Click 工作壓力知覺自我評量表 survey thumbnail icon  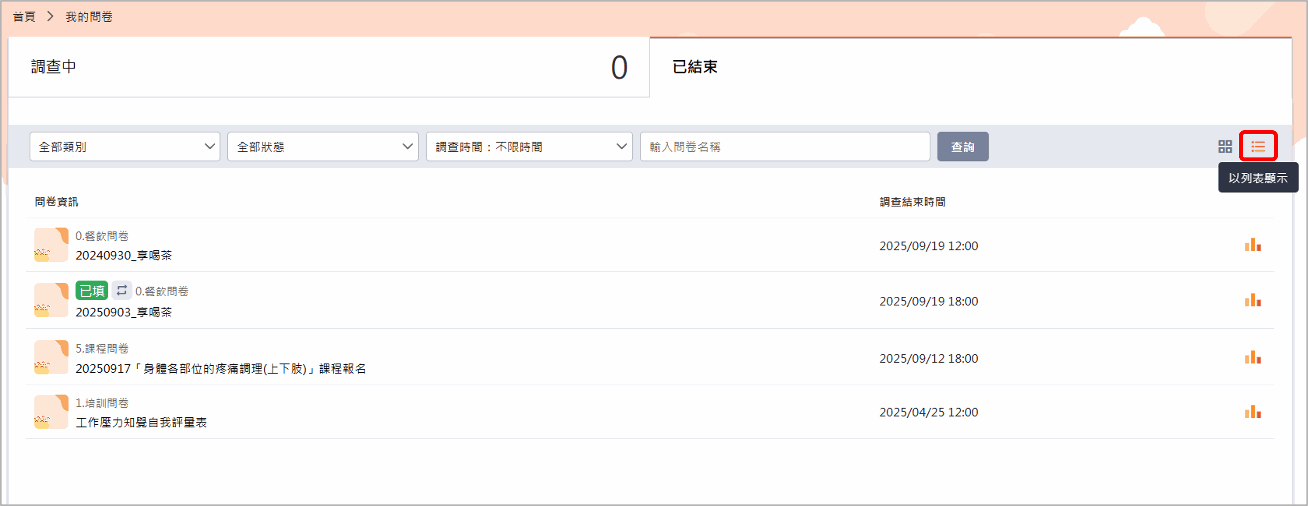[x=51, y=412]
